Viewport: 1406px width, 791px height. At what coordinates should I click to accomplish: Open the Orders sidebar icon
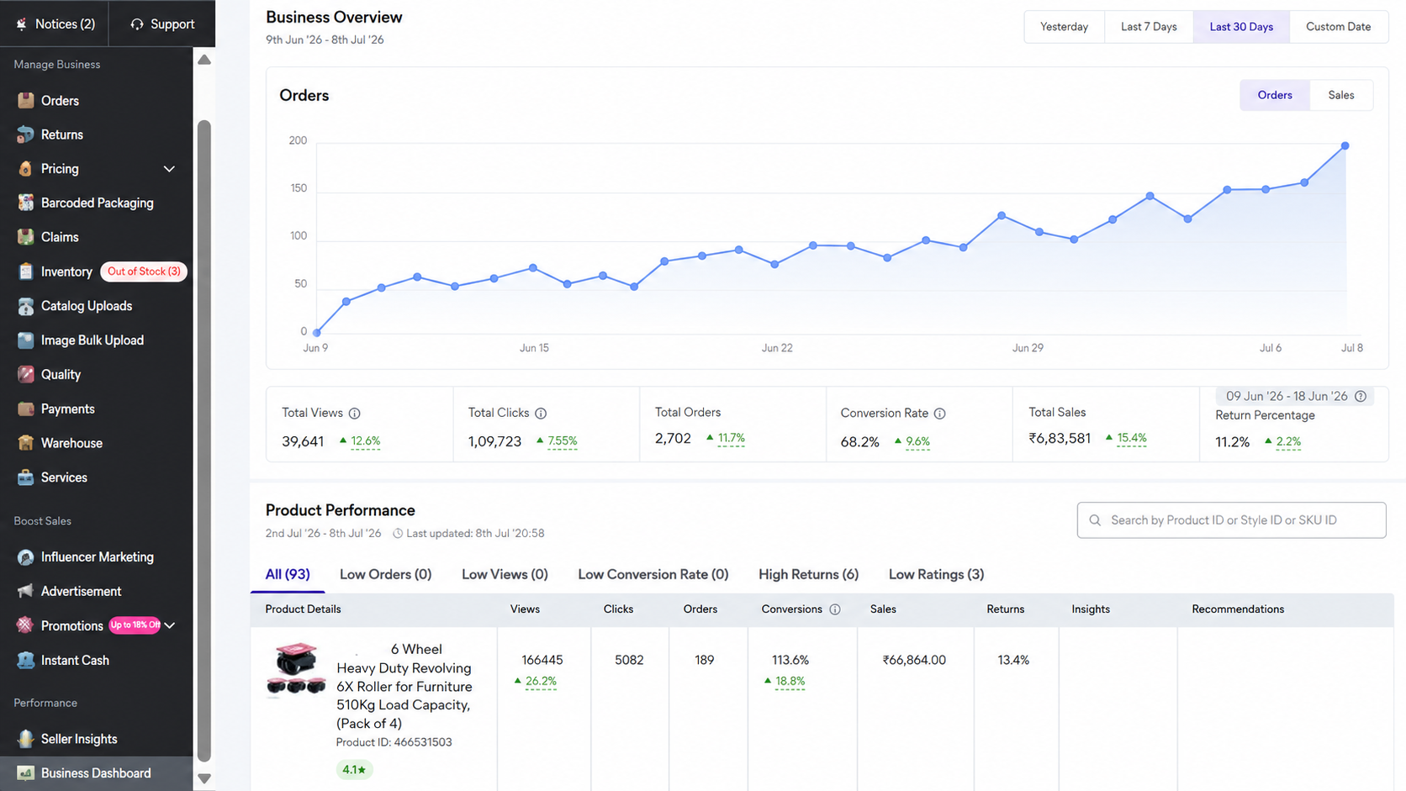pos(25,101)
